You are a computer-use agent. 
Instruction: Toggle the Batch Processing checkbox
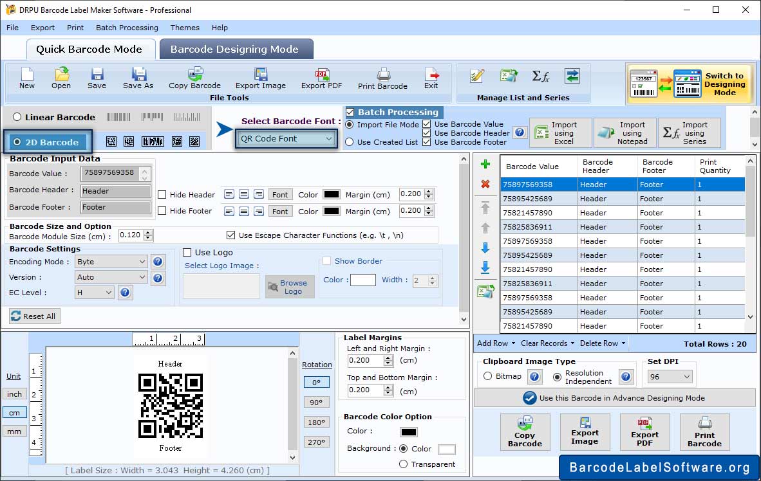(350, 113)
